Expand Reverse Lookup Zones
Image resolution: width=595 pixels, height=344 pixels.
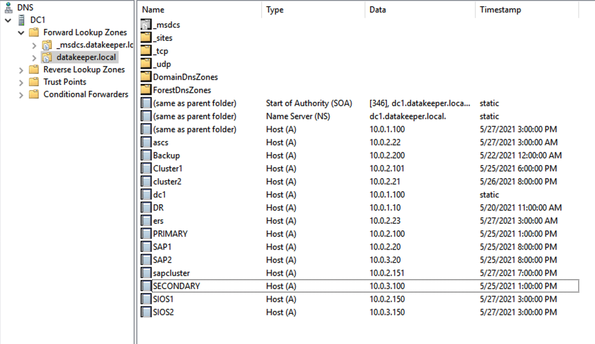coord(21,70)
